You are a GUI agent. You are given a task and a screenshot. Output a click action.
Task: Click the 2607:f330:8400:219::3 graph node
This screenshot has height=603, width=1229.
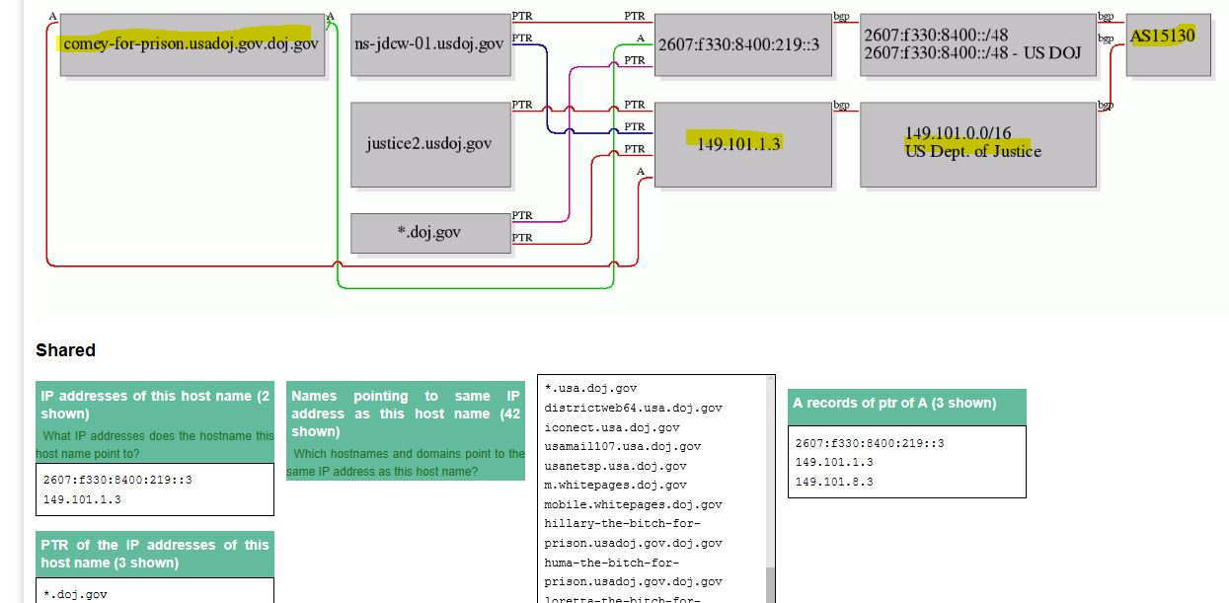[x=740, y=44]
